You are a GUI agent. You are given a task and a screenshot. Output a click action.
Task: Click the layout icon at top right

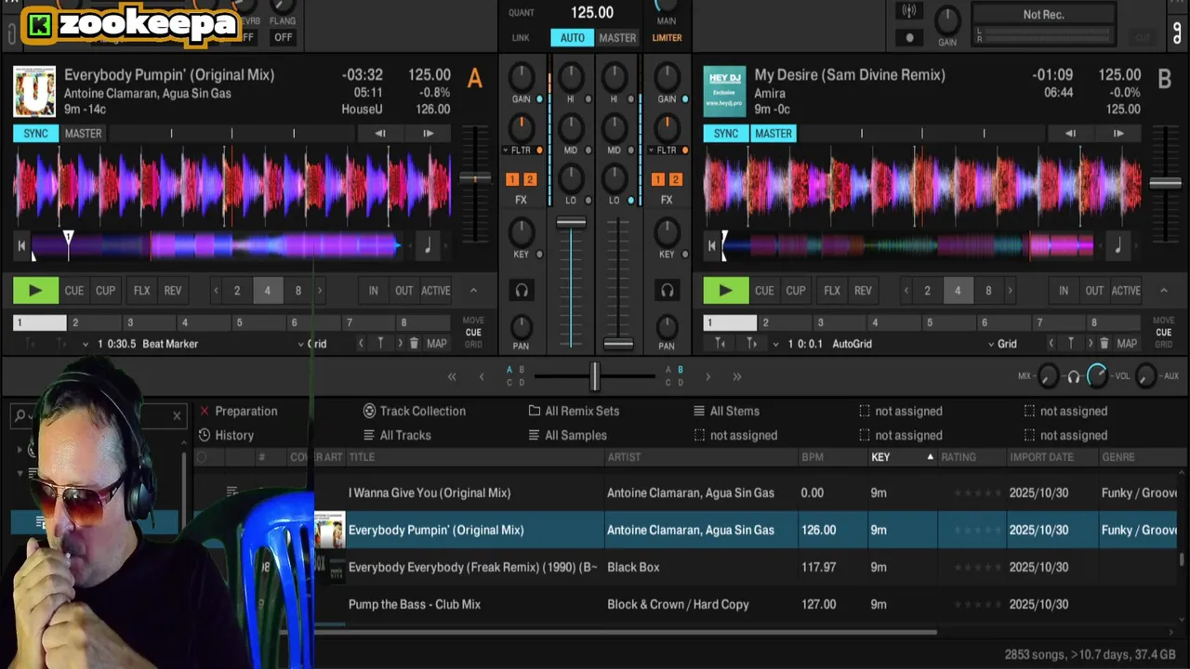click(1177, 33)
